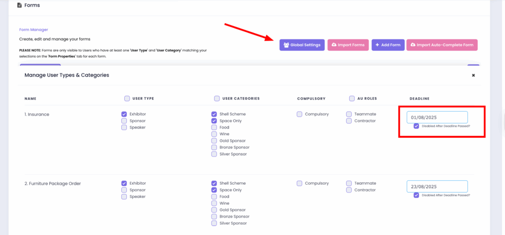Edit the Insurance deadline date 01/08/2025
This screenshot has height=235, width=505.
[437, 117]
